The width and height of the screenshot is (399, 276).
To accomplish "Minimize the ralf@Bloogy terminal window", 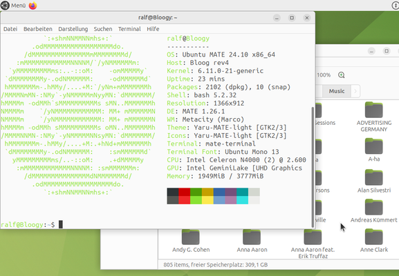I will 277,18.
